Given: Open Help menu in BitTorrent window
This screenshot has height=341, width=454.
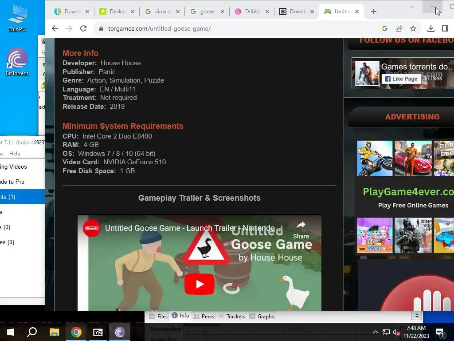Looking at the screenshot, I should [15, 154].
